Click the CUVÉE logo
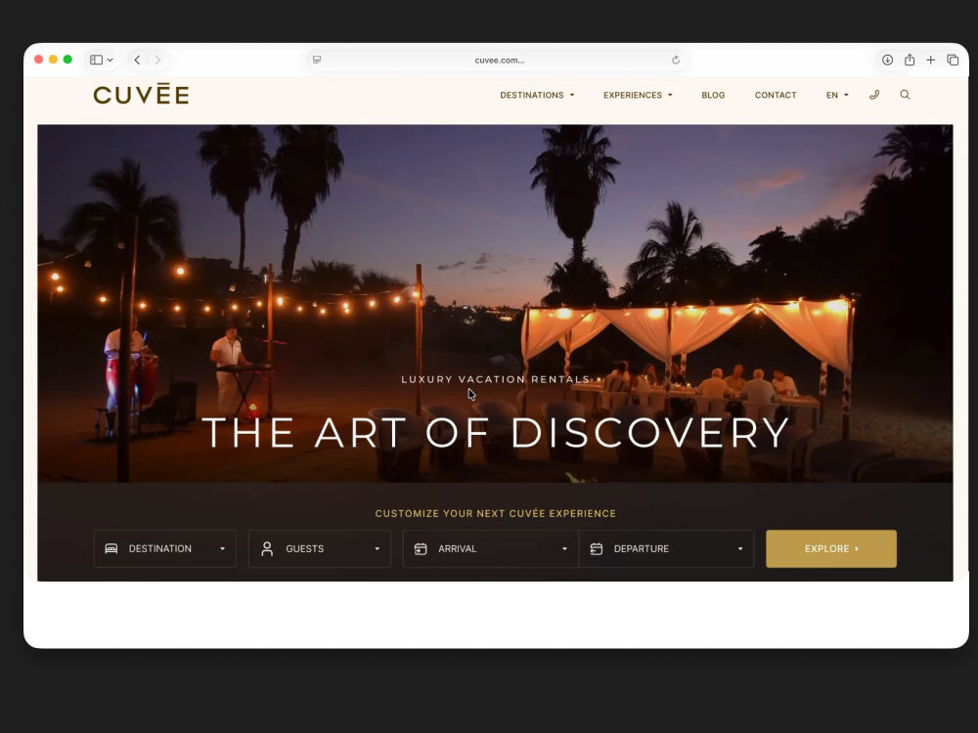Screen dimensions: 978x733 click(x=141, y=94)
